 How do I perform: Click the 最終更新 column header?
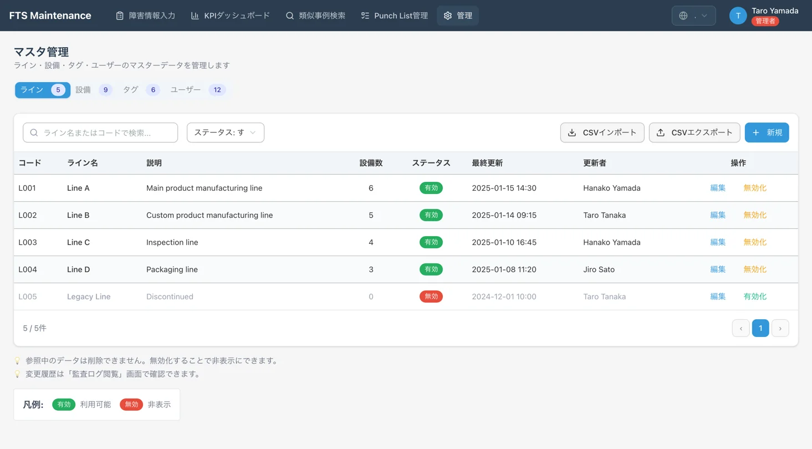click(x=487, y=163)
